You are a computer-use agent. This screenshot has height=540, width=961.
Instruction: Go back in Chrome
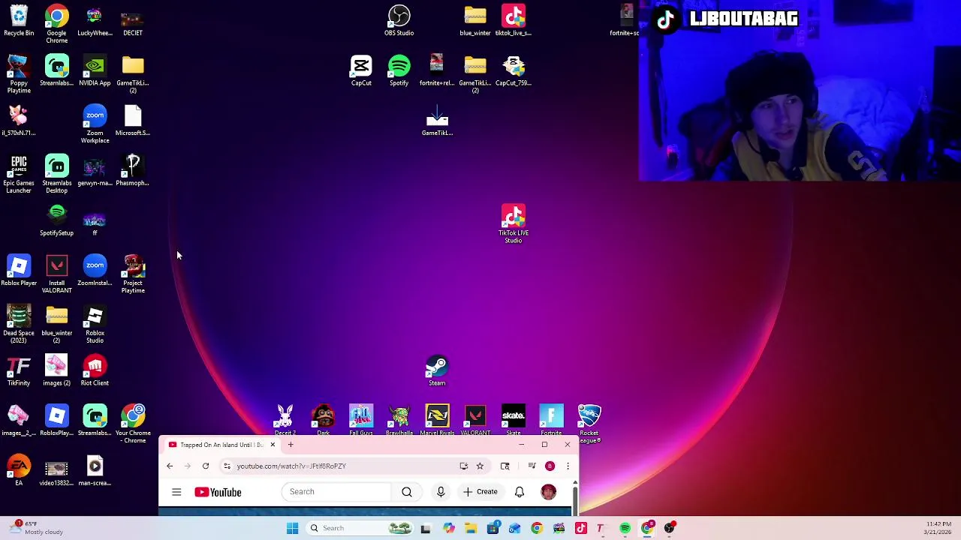(170, 466)
